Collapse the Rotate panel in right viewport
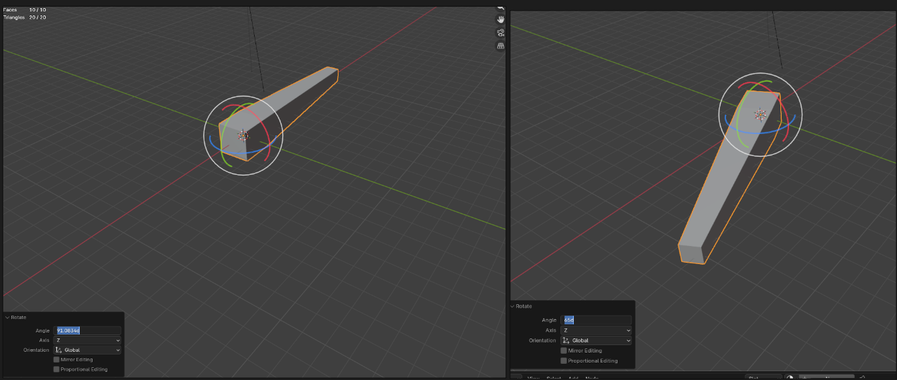Screen dimensions: 897x380 (x=513, y=306)
